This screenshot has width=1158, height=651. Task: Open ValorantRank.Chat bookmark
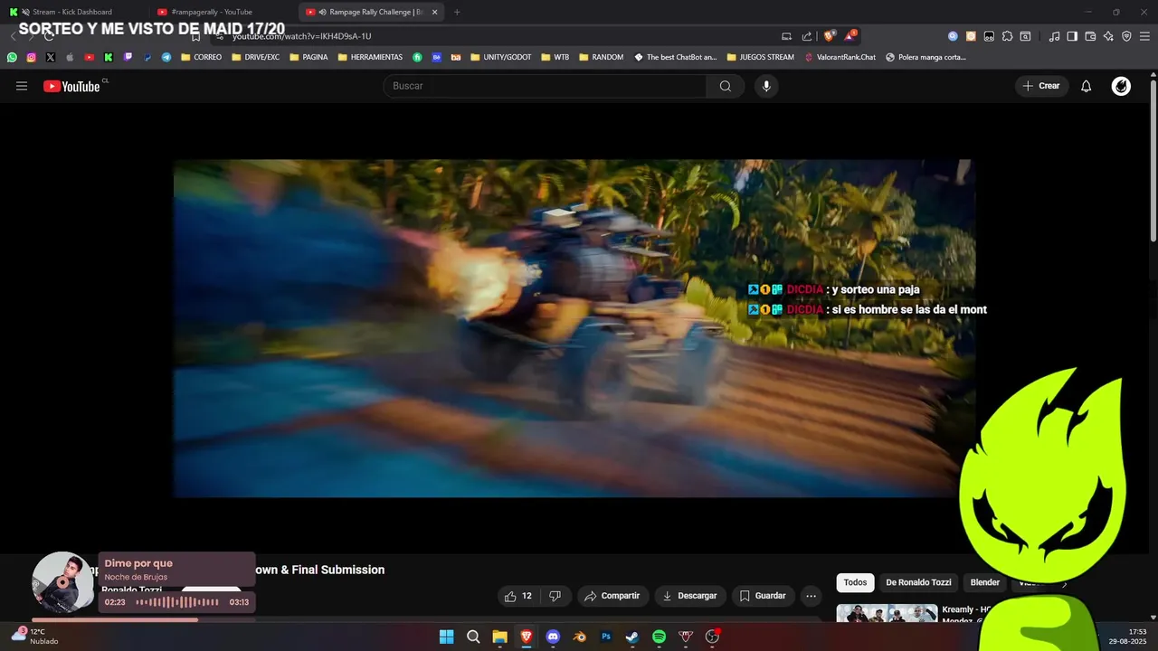pyautogui.click(x=840, y=57)
